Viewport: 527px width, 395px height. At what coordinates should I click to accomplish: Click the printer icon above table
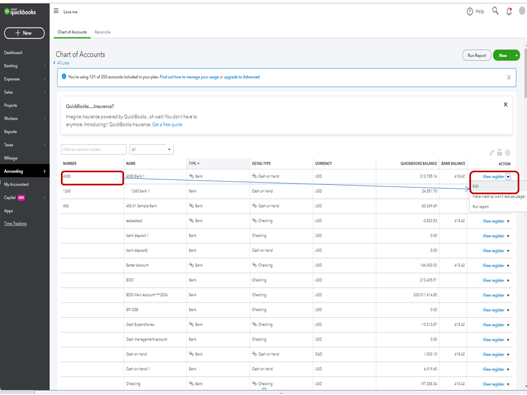(x=500, y=153)
